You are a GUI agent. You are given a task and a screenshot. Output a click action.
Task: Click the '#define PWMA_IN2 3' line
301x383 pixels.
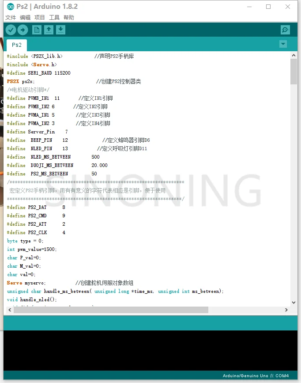[31, 123]
